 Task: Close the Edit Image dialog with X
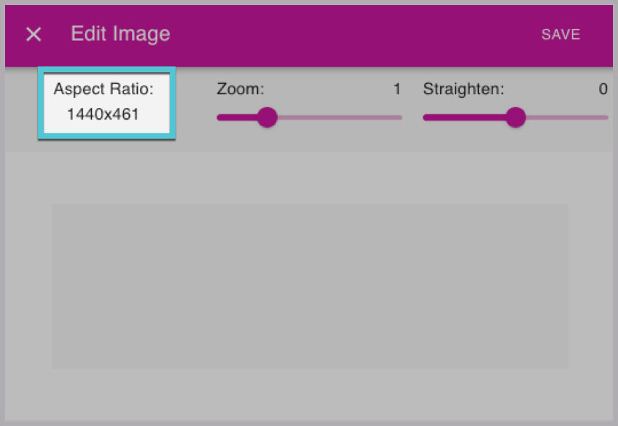click(34, 34)
